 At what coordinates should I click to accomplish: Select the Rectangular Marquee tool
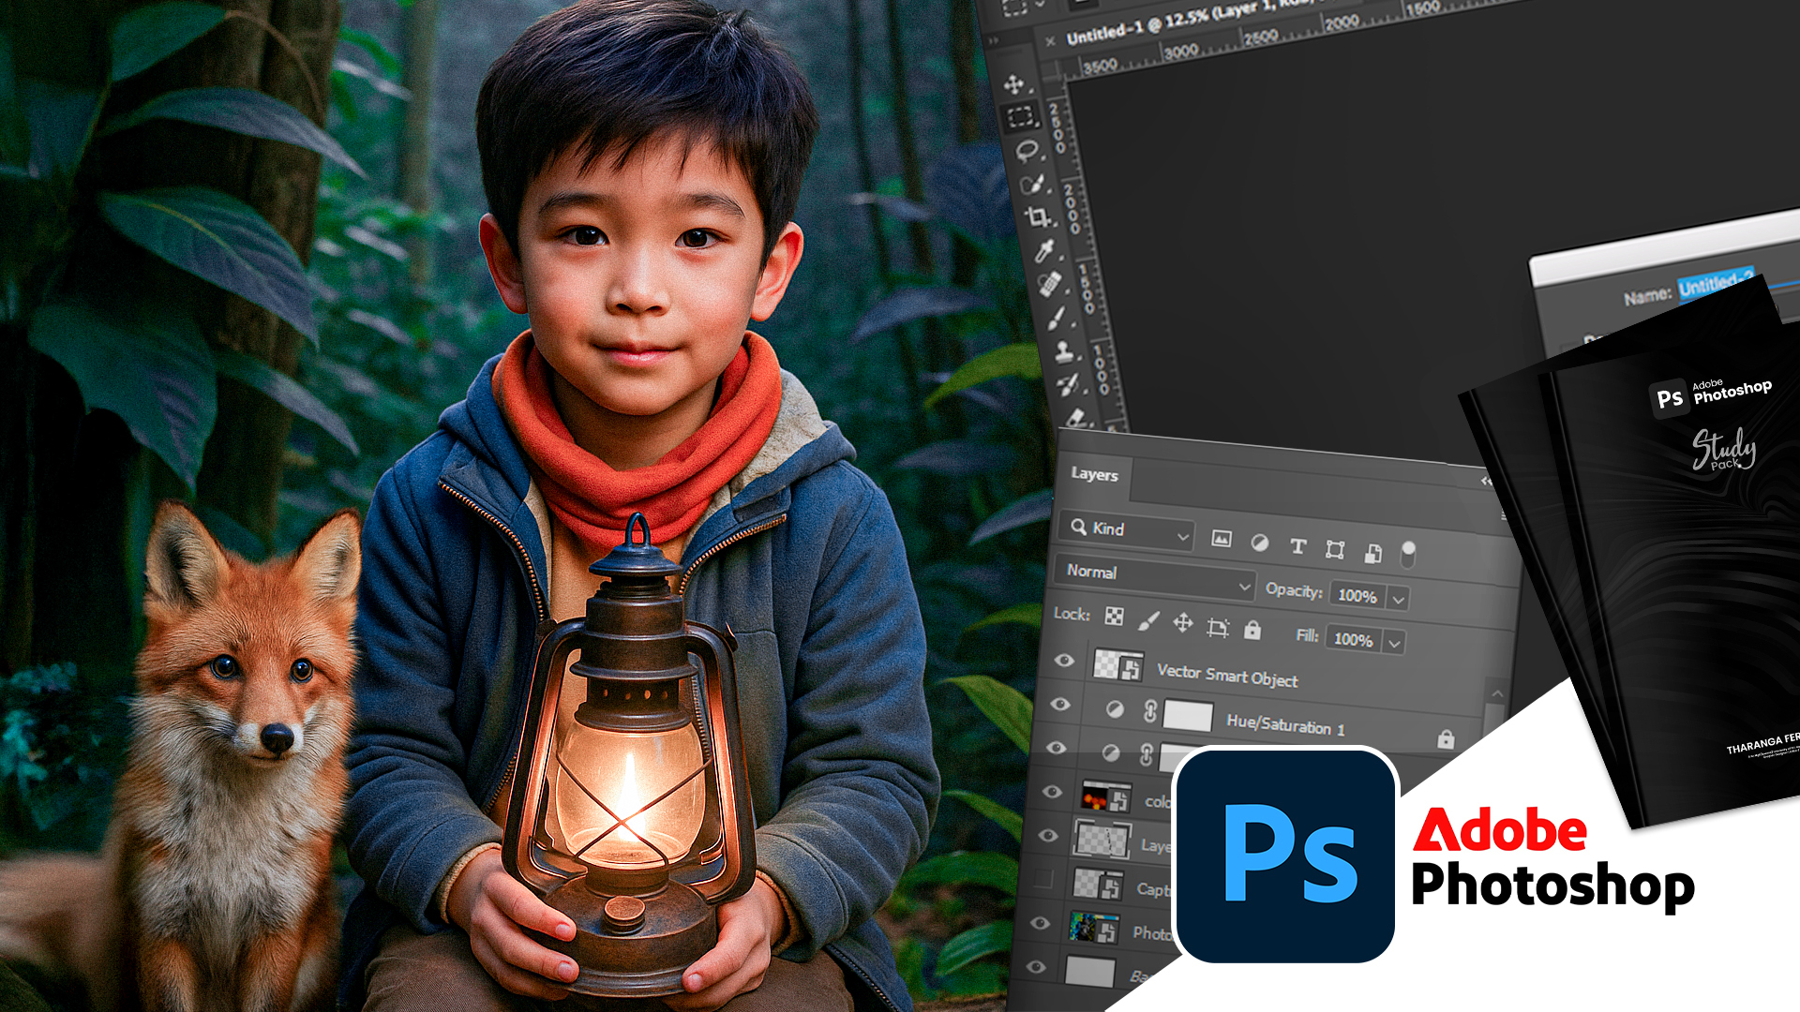pyautogui.click(x=1020, y=117)
